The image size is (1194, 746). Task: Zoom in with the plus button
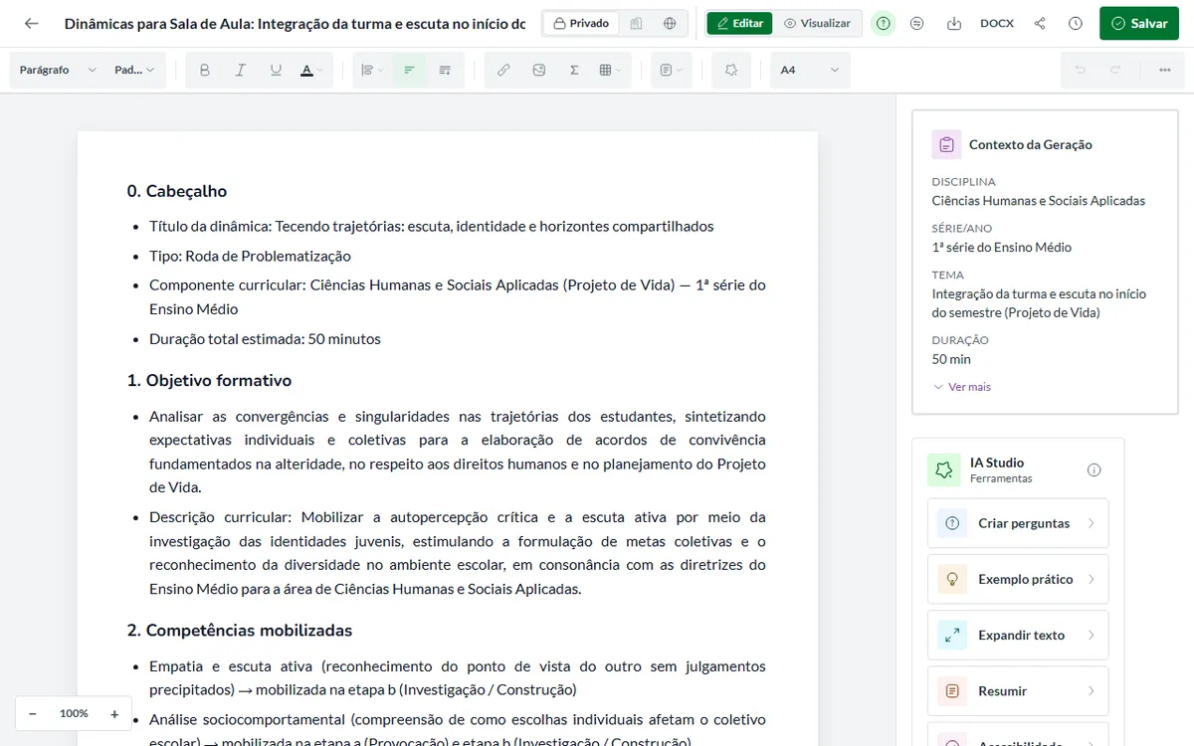pos(114,713)
